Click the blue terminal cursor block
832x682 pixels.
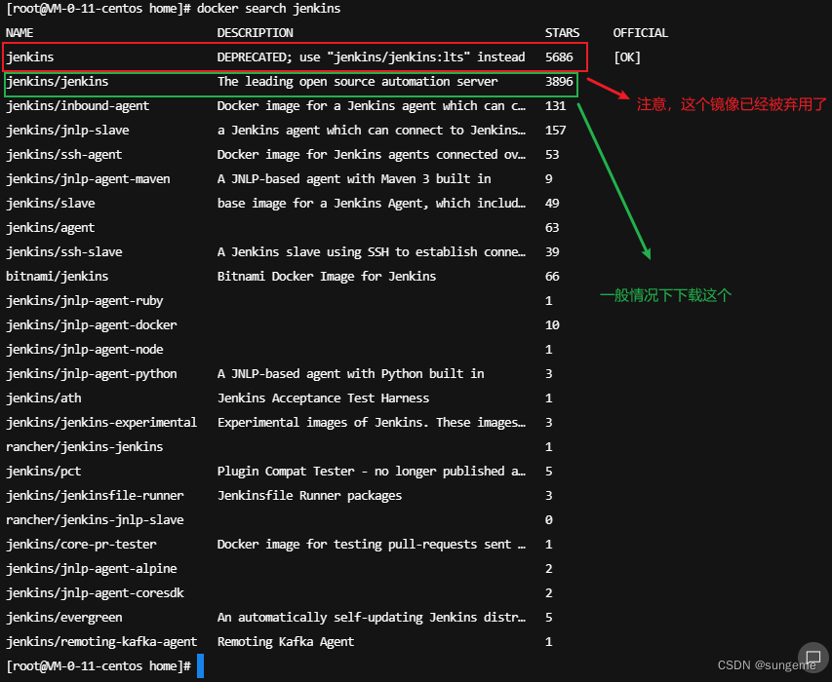click(200, 665)
